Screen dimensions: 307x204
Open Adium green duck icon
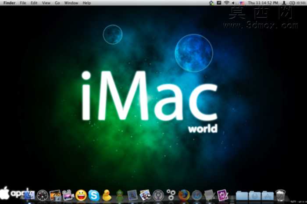119,195
